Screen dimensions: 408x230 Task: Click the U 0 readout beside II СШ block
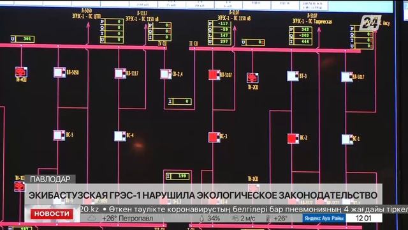click(253, 42)
